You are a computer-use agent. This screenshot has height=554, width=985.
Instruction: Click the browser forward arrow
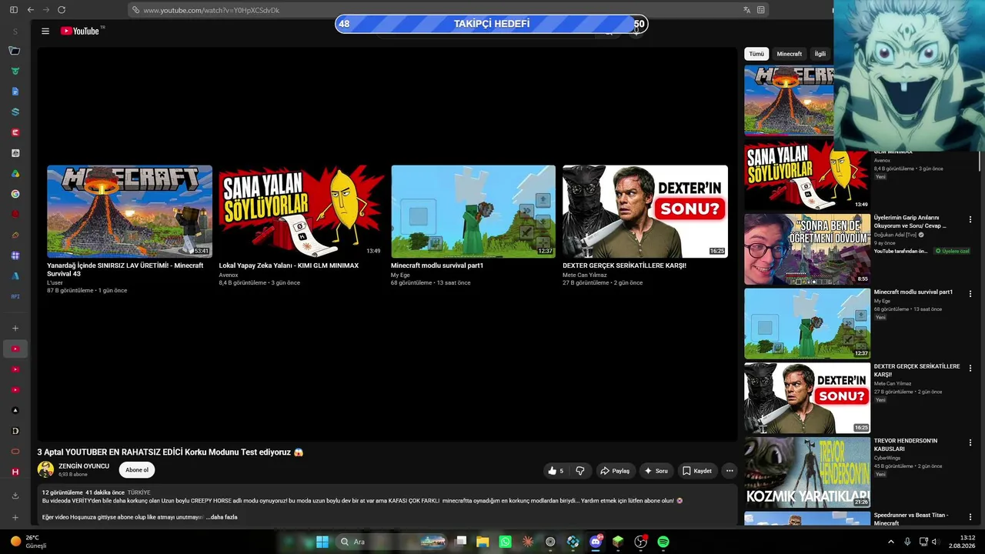pos(46,10)
